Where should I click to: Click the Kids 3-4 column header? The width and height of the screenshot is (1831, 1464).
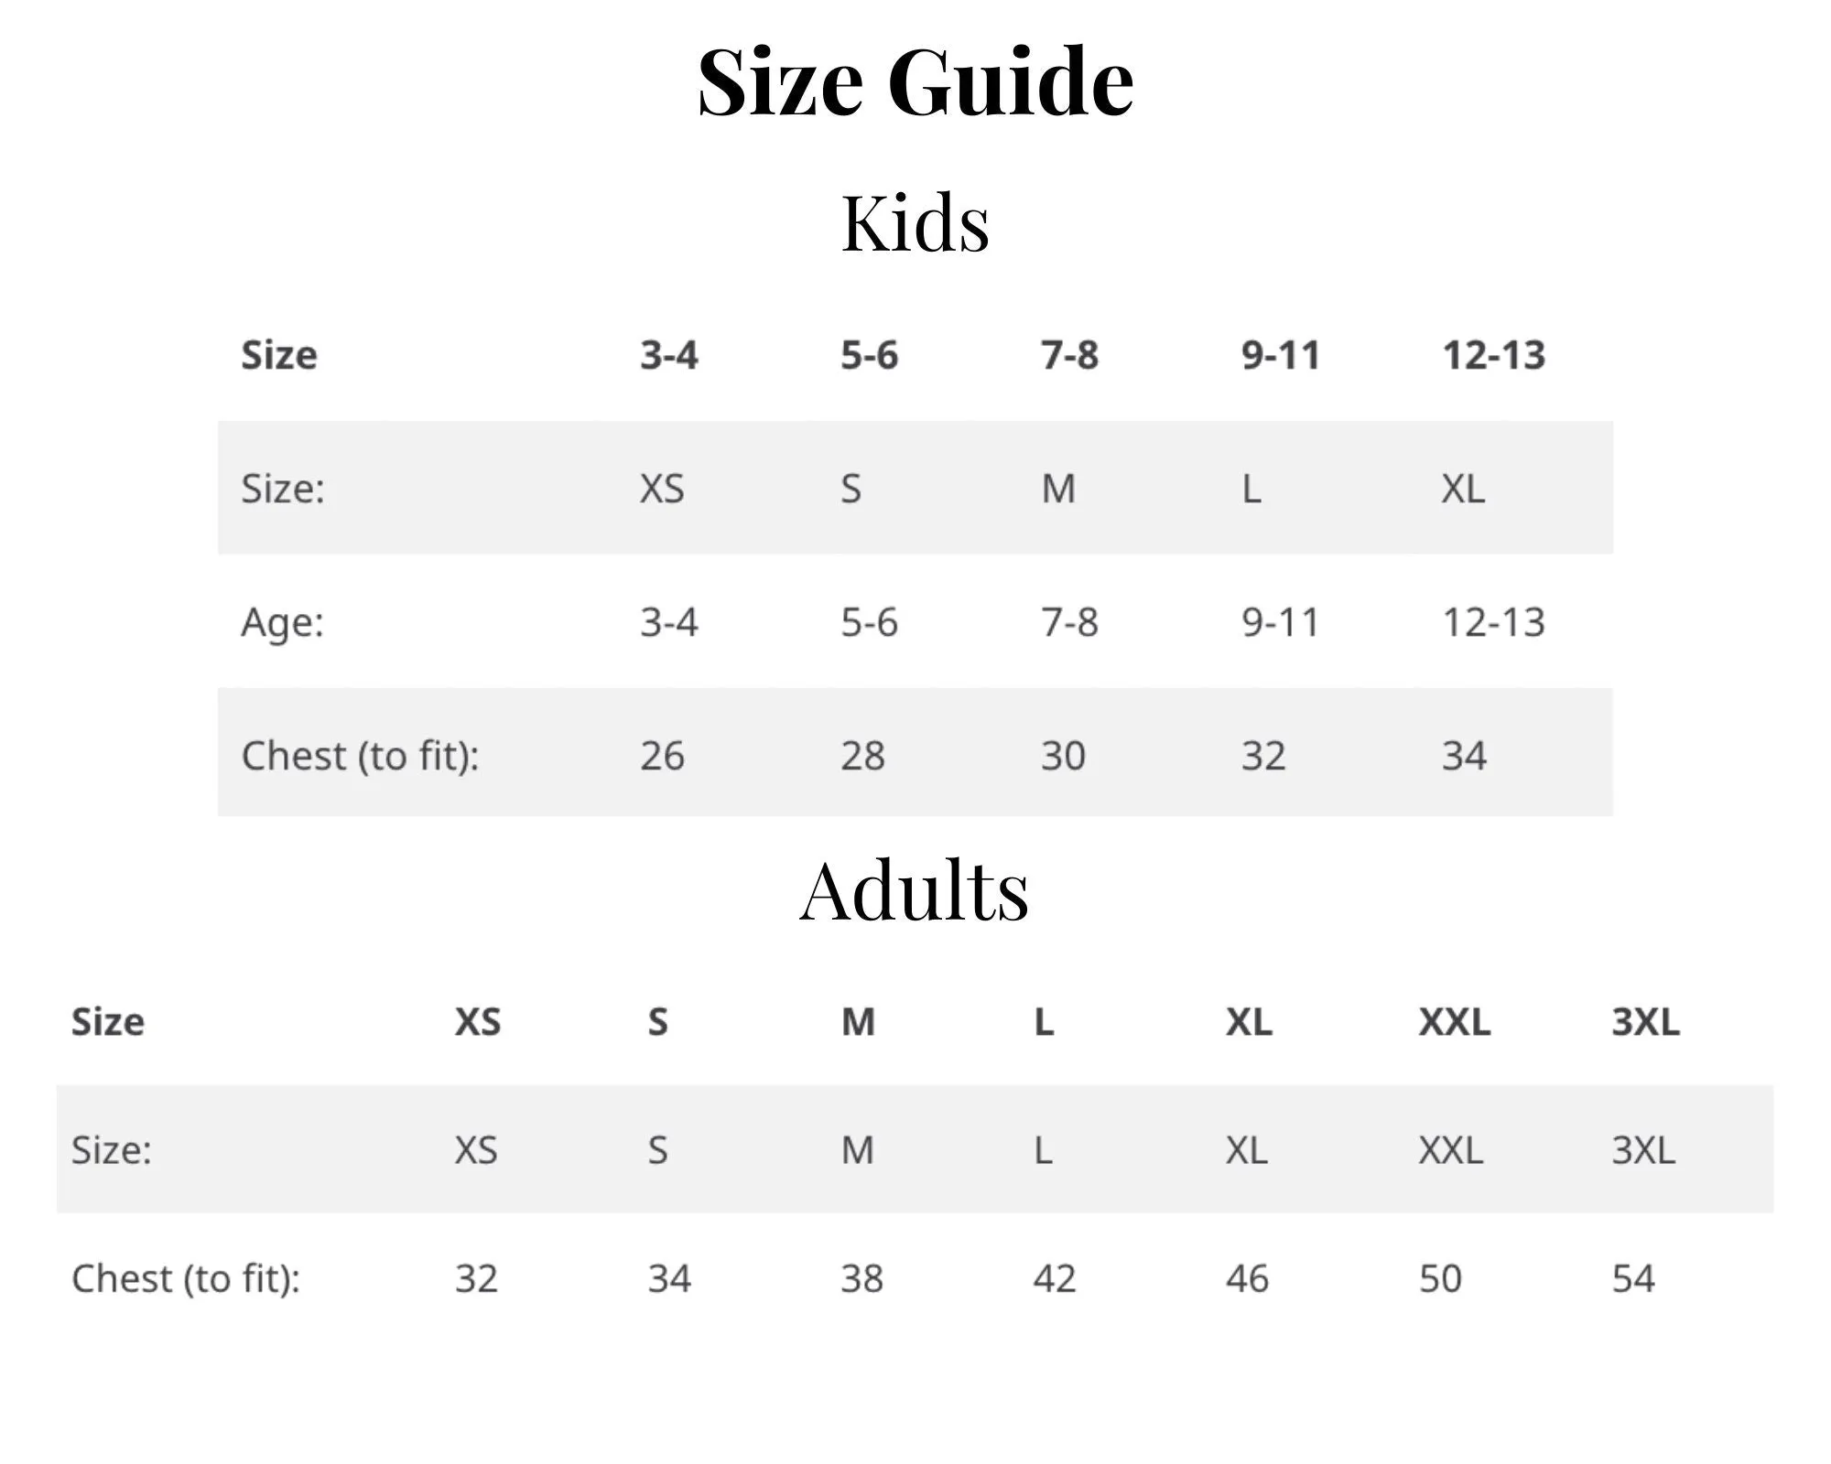click(x=669, y=355)
